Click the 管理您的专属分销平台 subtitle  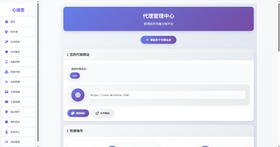coord(159,24)
